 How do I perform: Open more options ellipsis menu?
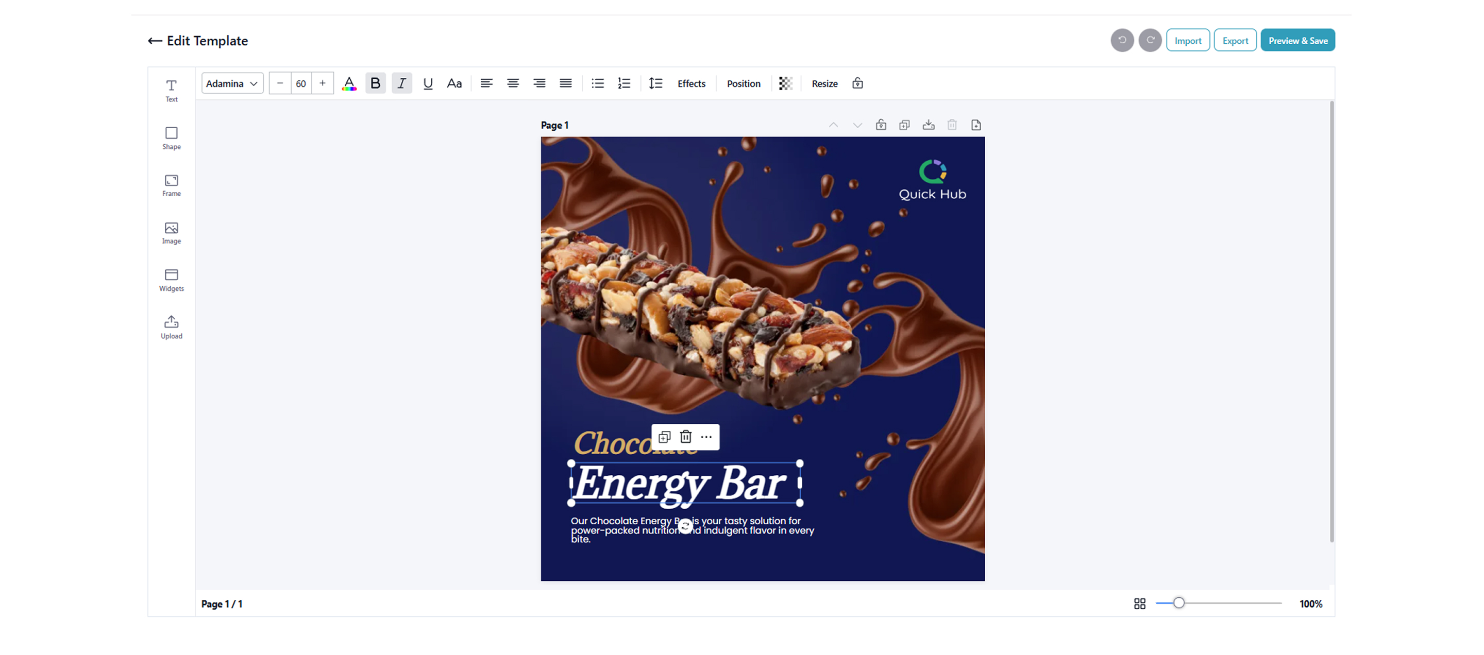point(706,437)
